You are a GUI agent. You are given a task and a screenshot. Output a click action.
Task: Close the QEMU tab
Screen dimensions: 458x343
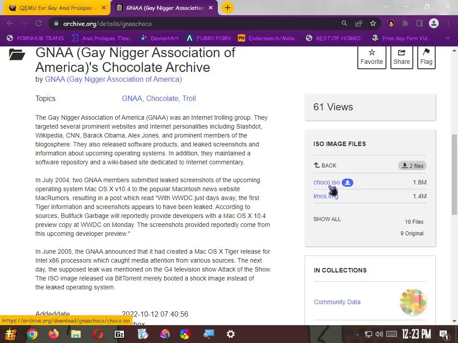(x=104, y=8)
